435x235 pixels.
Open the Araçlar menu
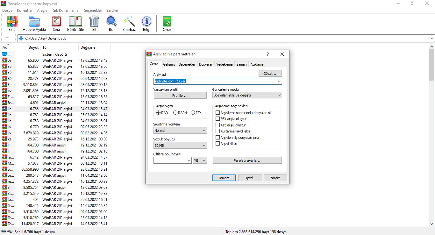[x=43, y=11]
